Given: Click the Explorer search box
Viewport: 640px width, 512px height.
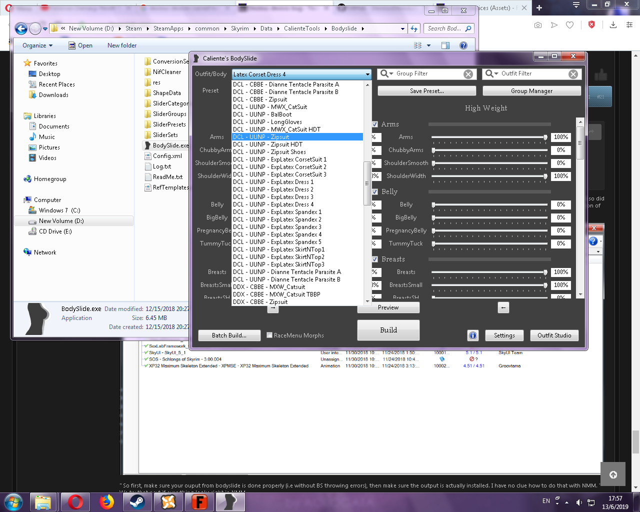Looking at the screenshot, I should [449, 28].
